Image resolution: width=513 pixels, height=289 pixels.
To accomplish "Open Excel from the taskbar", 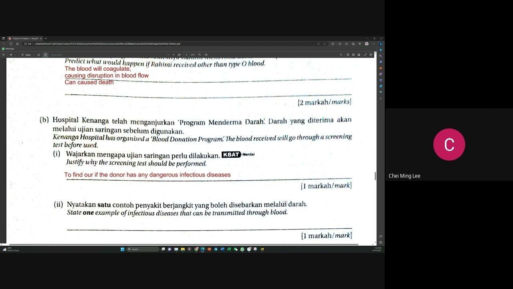I will (x=229, y=249).
